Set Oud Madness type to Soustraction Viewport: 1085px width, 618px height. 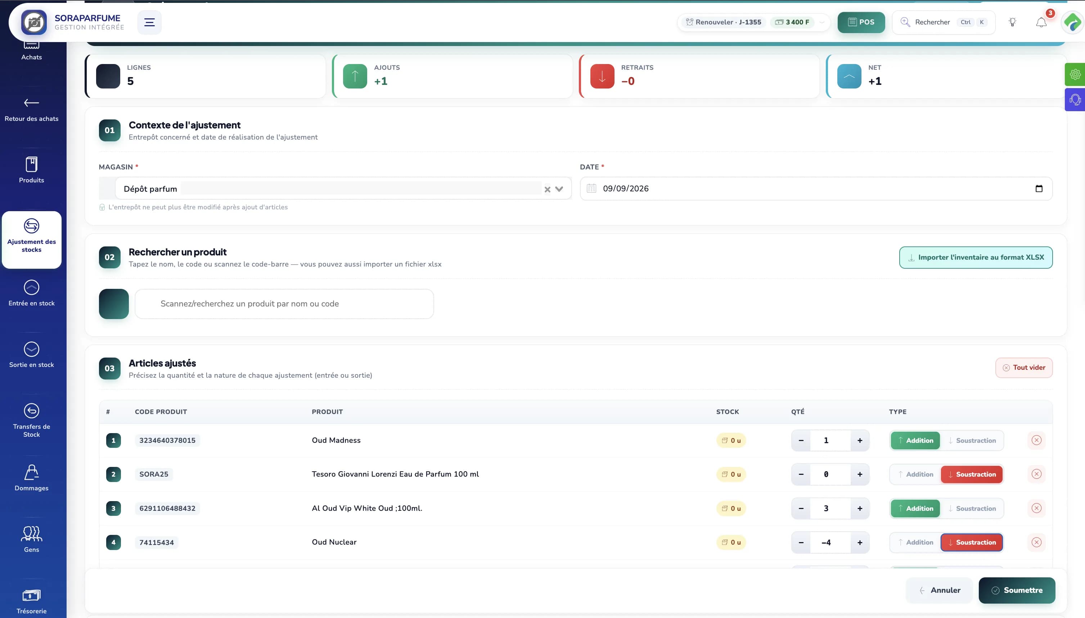click(972, 441)
